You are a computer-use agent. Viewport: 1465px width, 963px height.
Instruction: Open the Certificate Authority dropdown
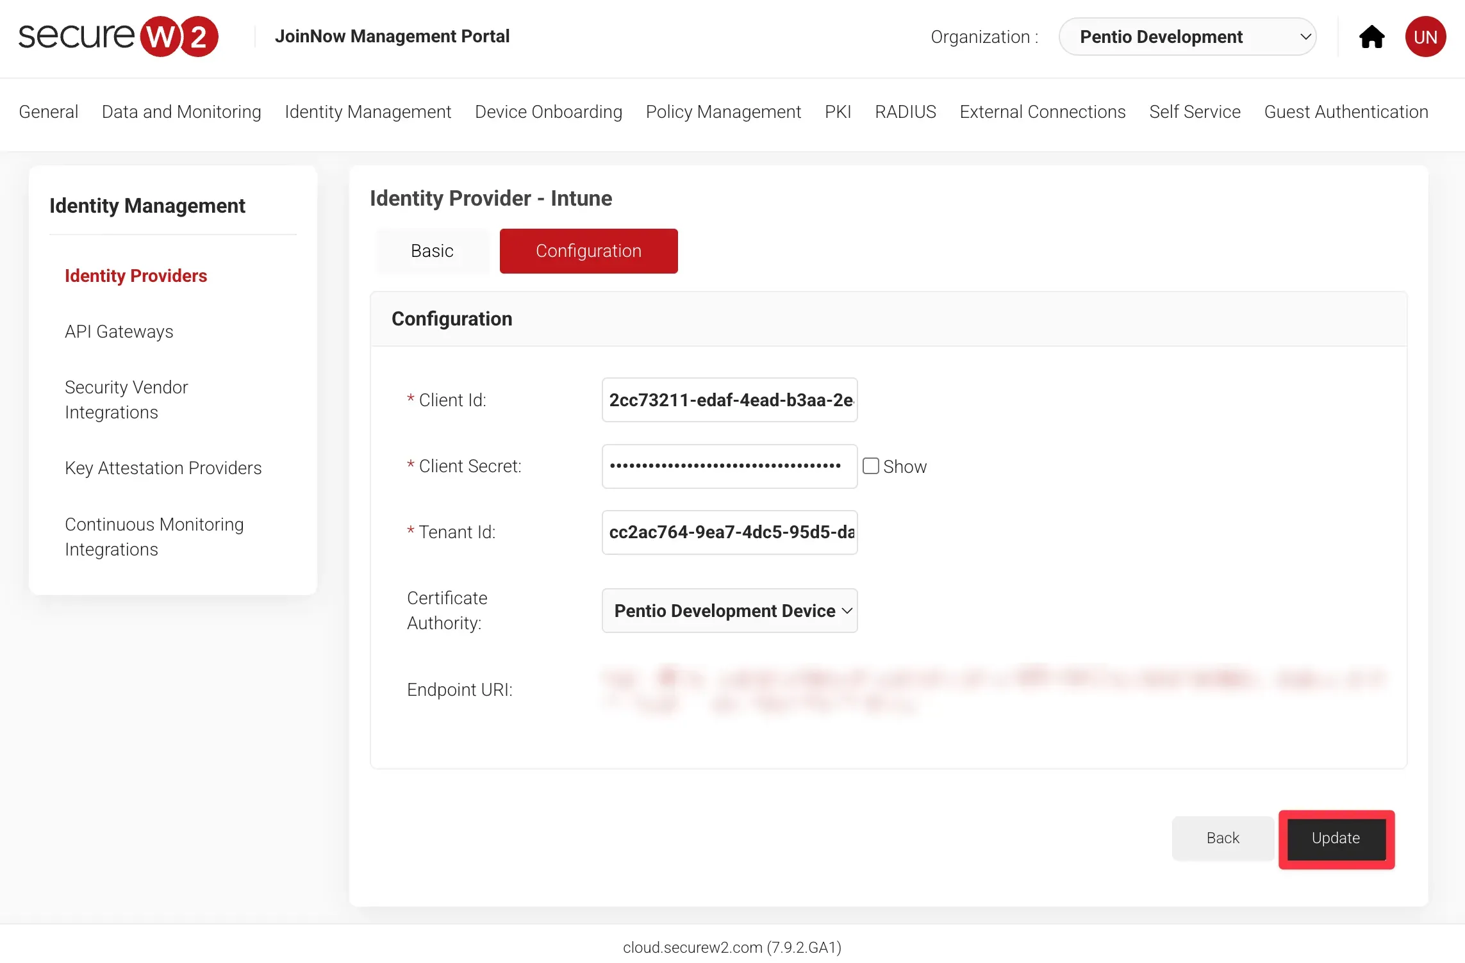pyautogui.click(x=729, y=611)
